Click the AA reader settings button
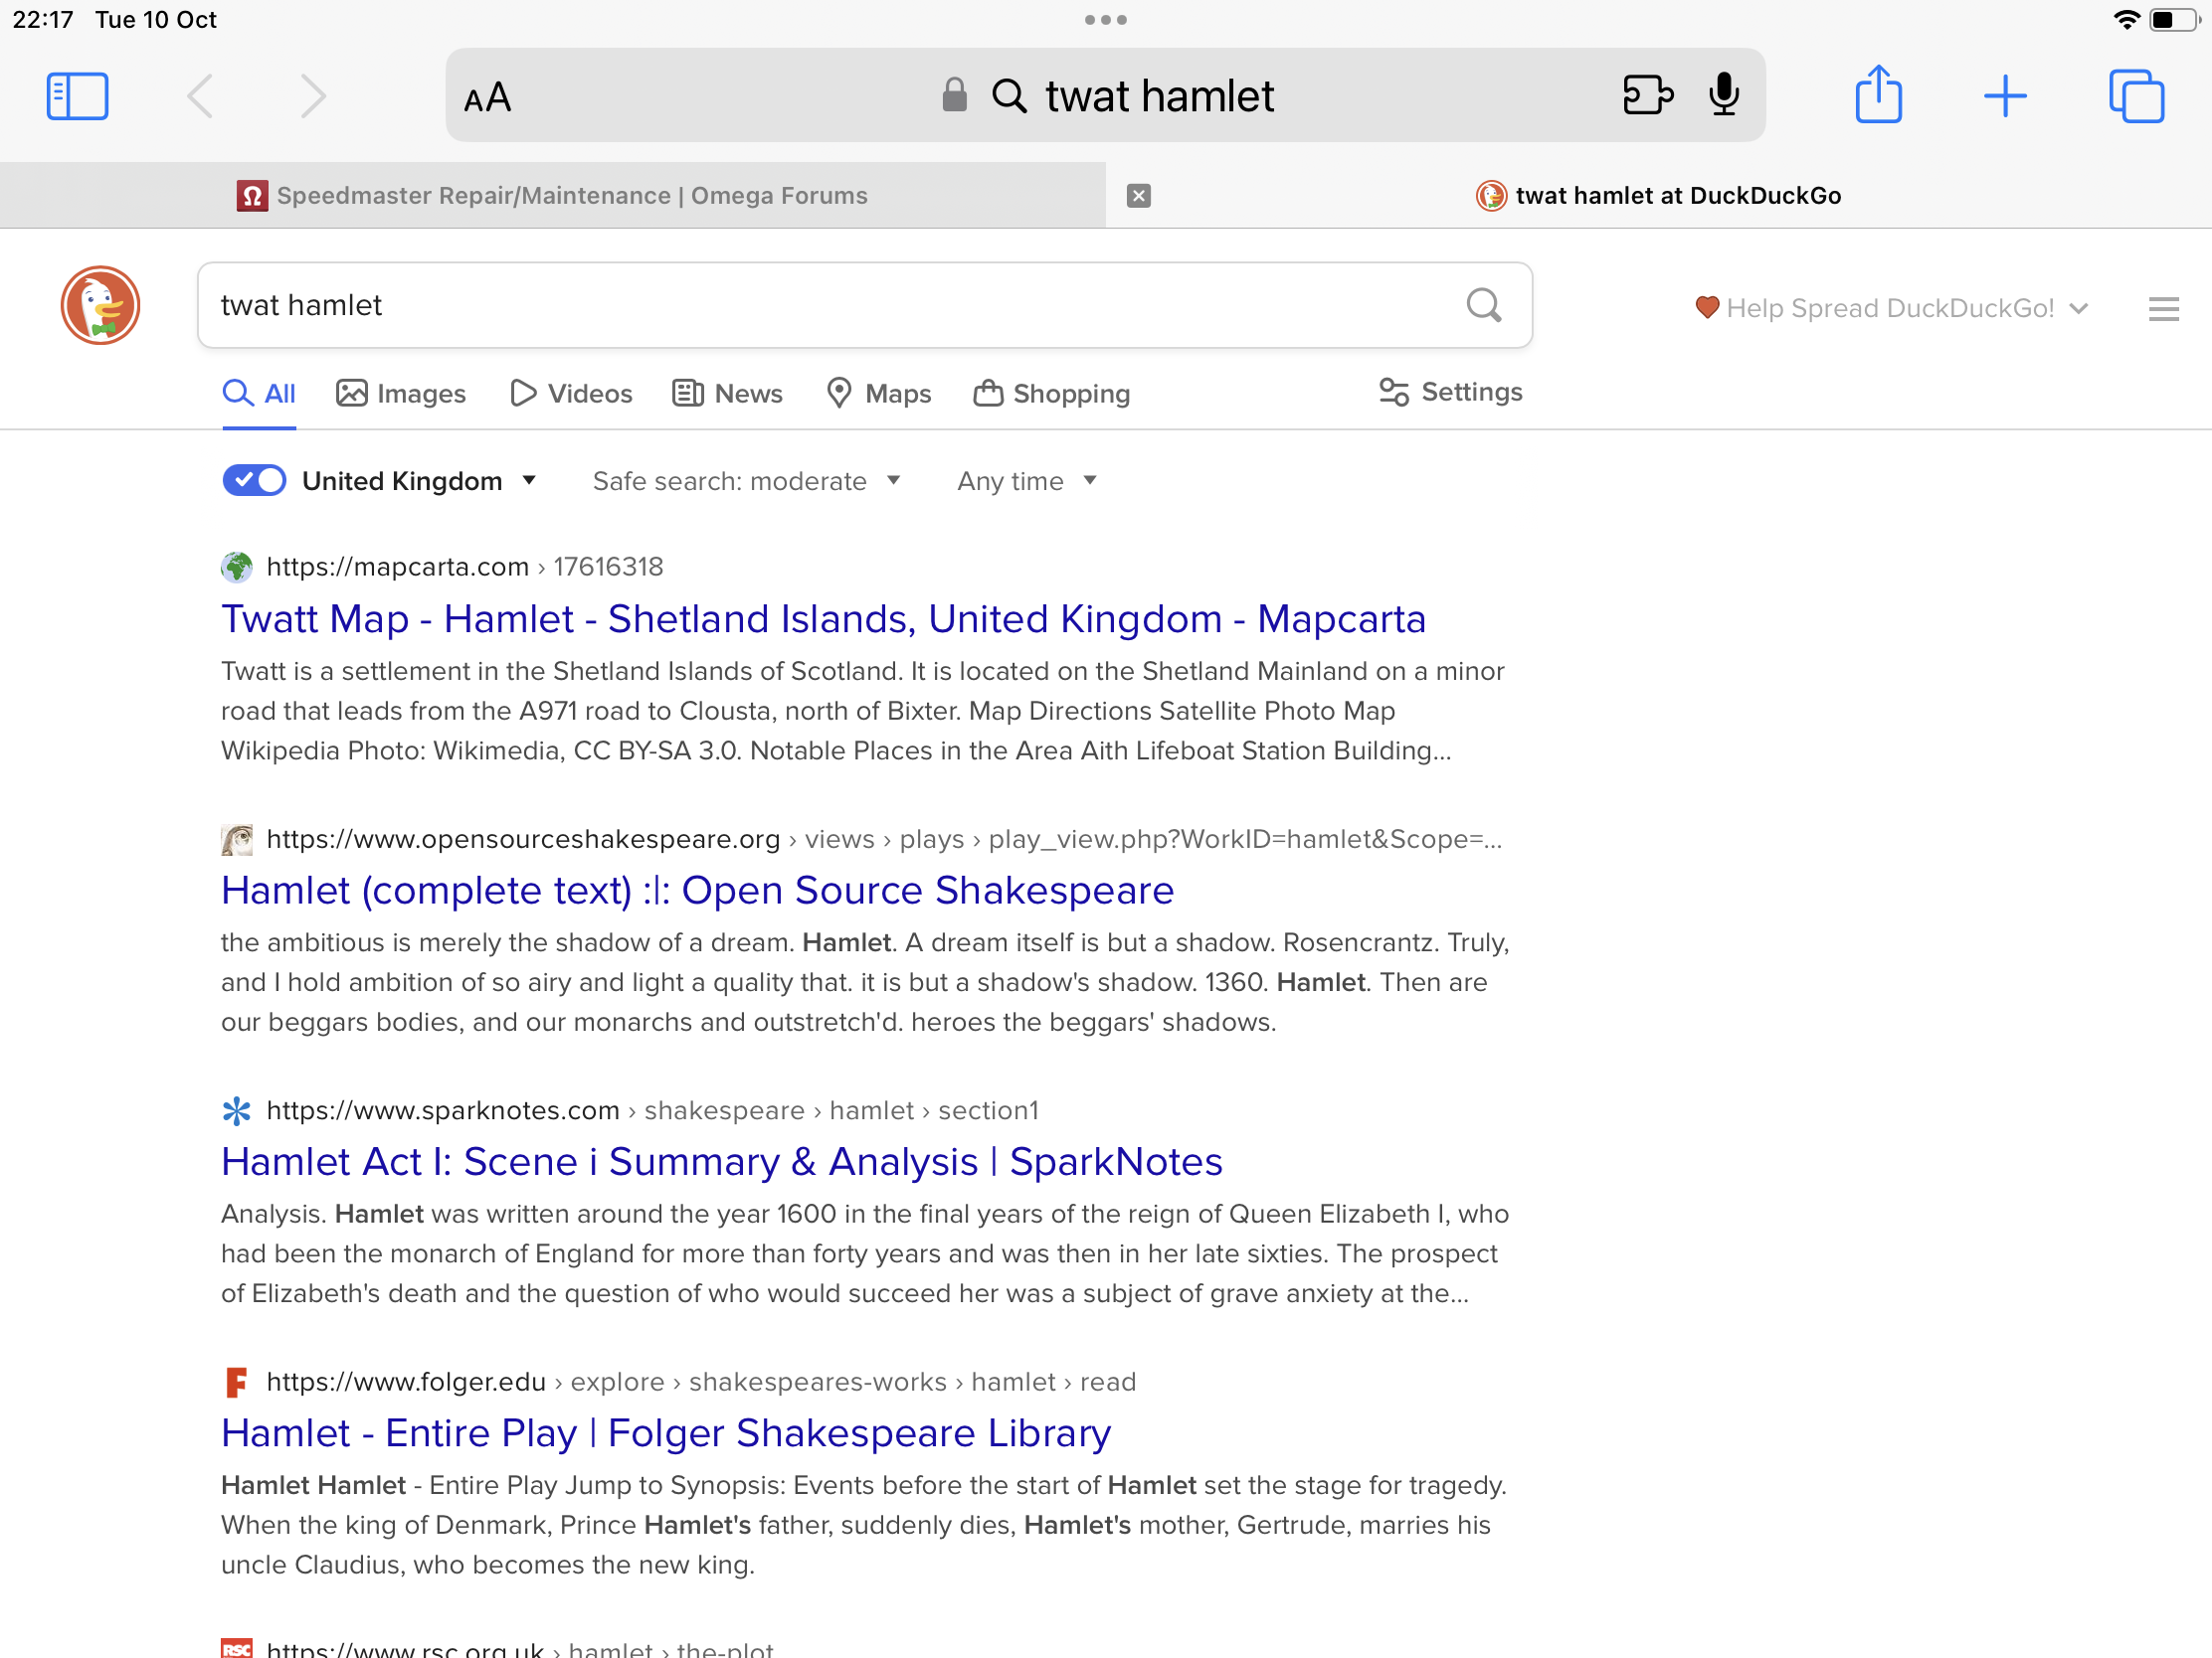The height and width of the screenshot is (1658, 2212). point(488,98)
